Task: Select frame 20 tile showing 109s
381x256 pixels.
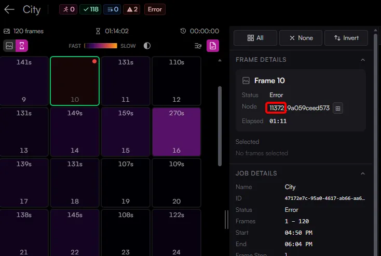Action: pos(176,183)
